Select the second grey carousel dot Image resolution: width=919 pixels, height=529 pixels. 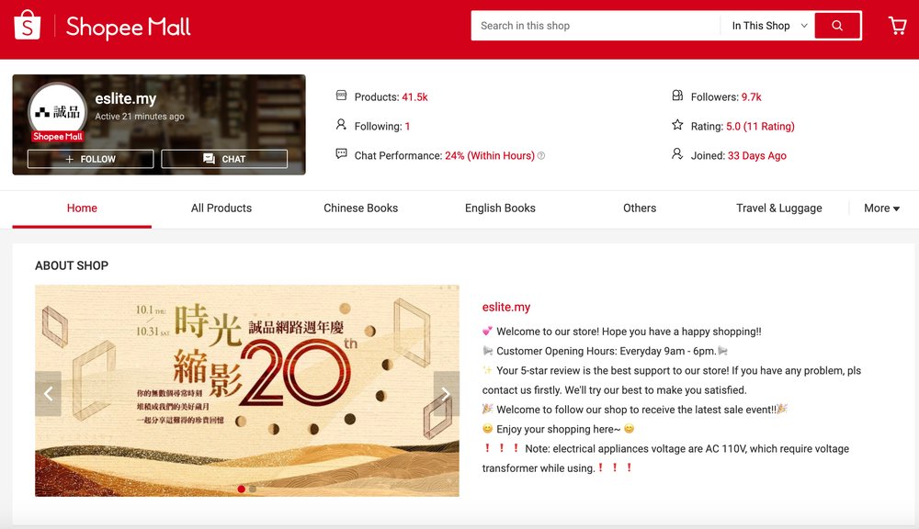pos(253,489)
